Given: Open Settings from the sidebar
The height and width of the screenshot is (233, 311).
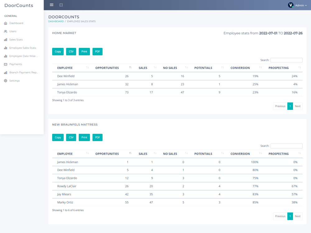Looking at the screenshot, I should pos(14,81).
